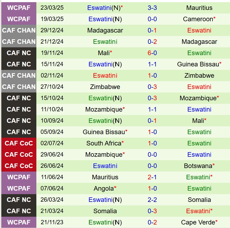Click the CAF NC label dated 05/09/24
Image resolution: width=230 pixels, height=228 pixels.
click(x=19, y=132)
